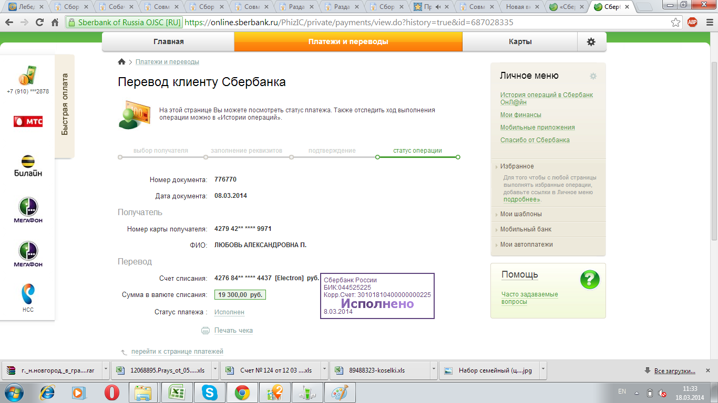This screenshot has width=718, height=403.
Task: Click Все загрузки link
Action: click(x=674, y=371)
